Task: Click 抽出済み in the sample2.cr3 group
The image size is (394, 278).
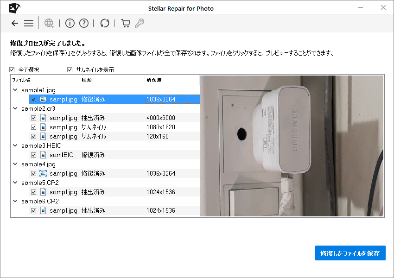Action: tap(93, 118)
